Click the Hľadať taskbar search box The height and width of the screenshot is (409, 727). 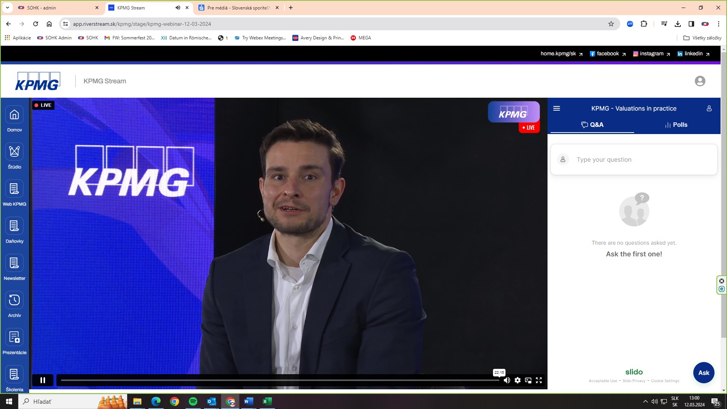pos(73,401)
